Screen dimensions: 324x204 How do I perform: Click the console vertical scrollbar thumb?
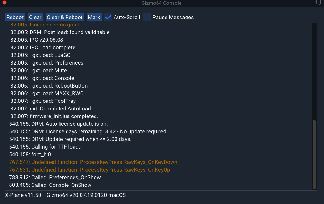pos(314,155)
